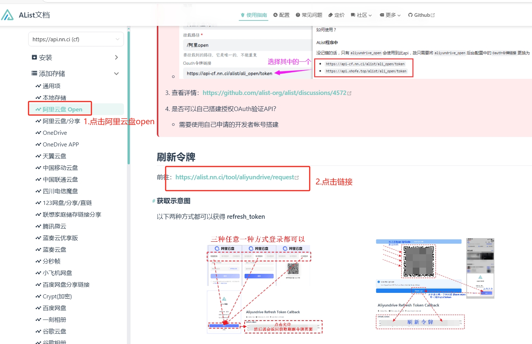The image size is (532, 344).
Task: Click the 使用指南 lightbulb icon
Action: [x=242, y=15]
